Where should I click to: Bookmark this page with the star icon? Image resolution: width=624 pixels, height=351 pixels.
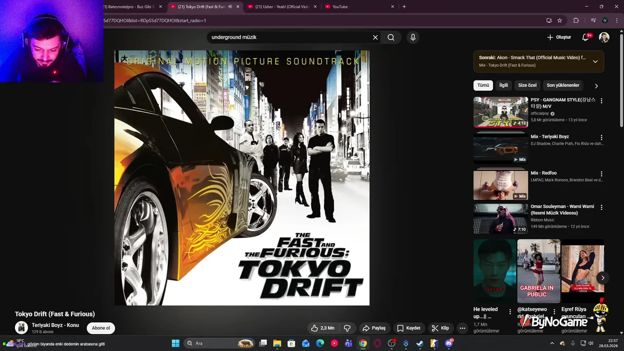(560, 20)
